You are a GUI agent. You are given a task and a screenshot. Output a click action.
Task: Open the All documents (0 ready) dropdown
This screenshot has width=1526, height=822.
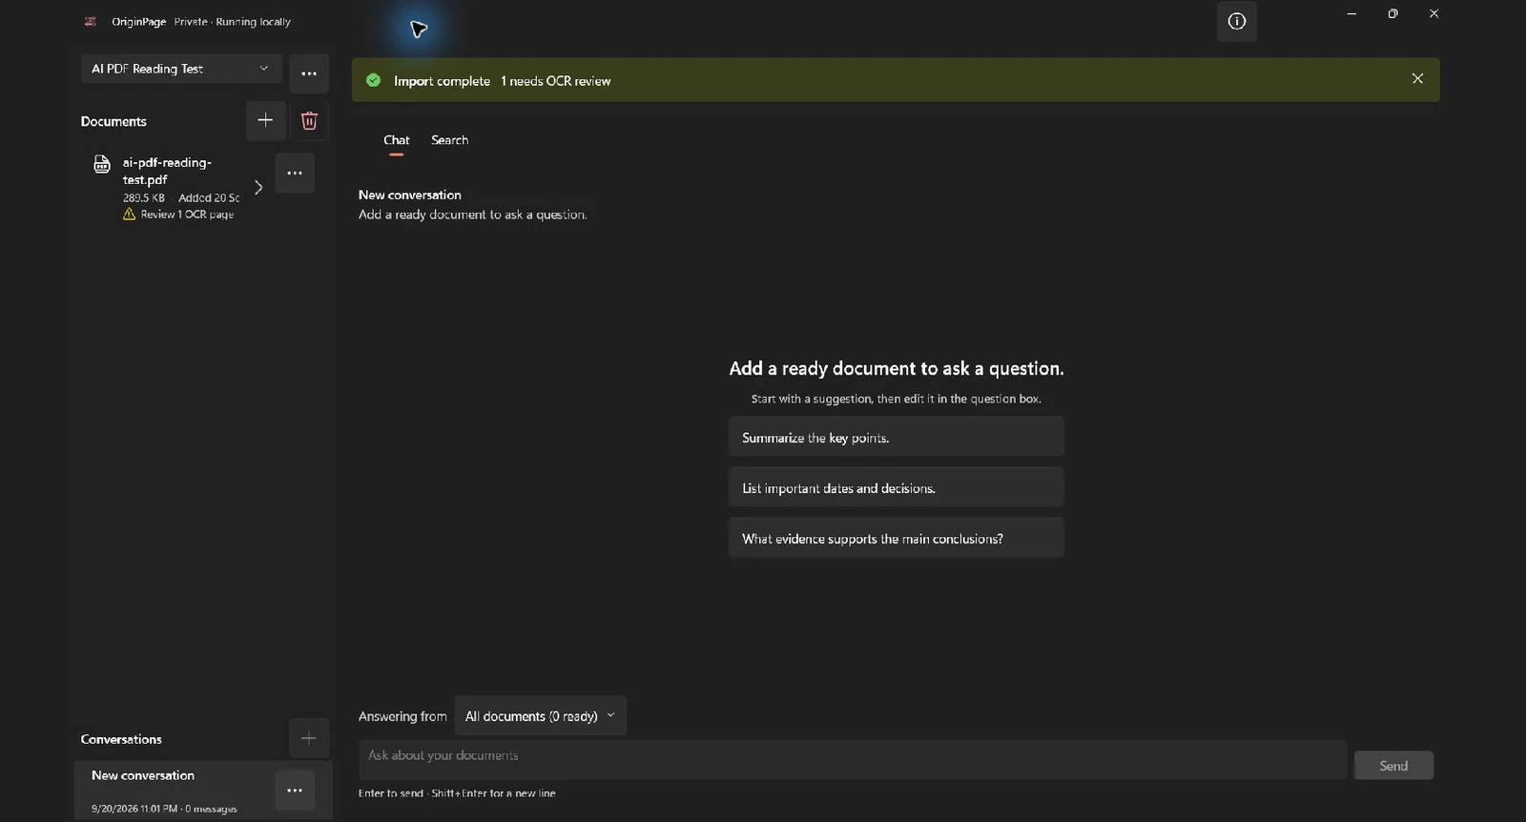pyautogui.click(x=540, y=716)
